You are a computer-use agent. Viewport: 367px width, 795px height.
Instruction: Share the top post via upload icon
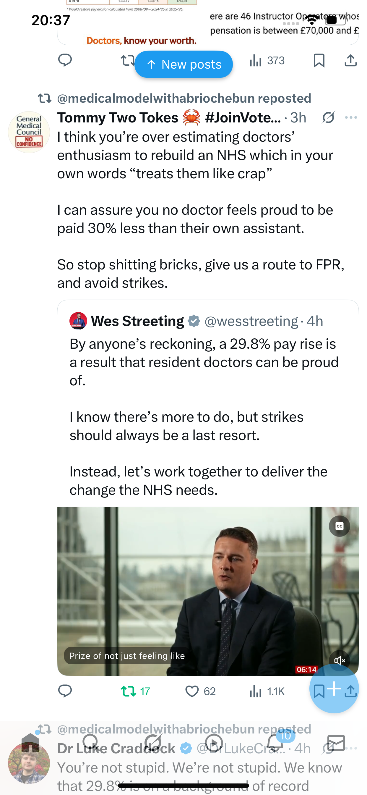pyautogui.click(x=351, y=61)
